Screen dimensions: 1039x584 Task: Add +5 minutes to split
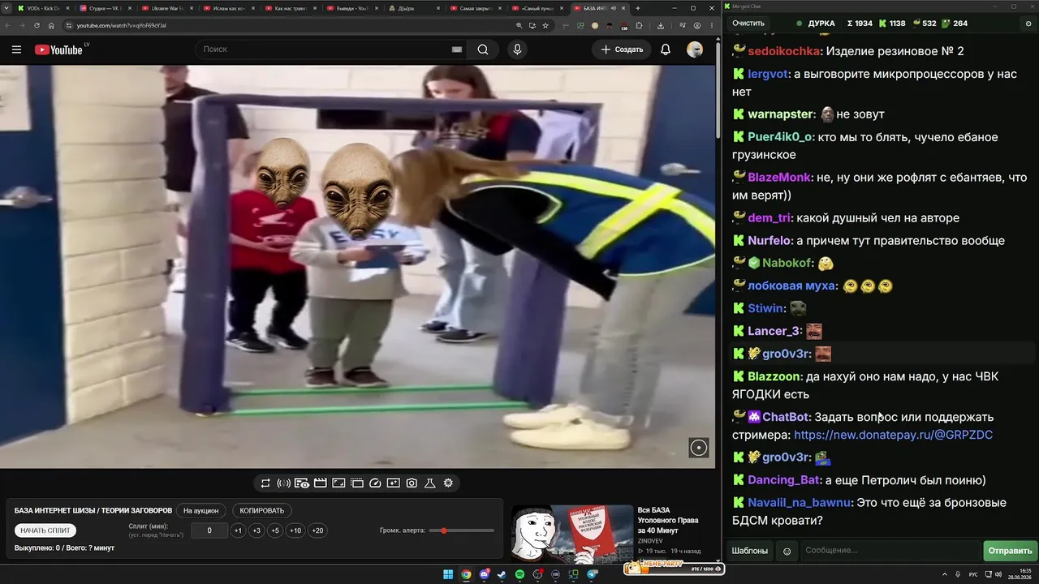275,530
